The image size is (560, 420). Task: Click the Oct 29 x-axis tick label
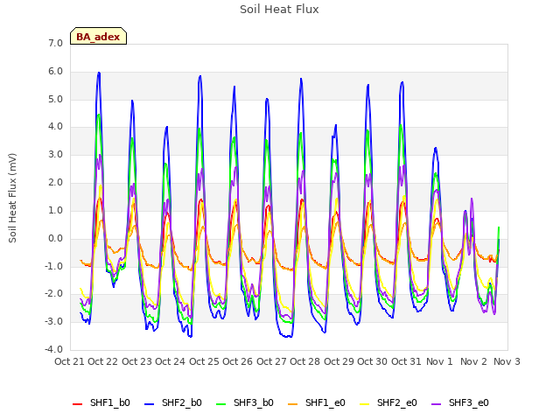[339, 361]
